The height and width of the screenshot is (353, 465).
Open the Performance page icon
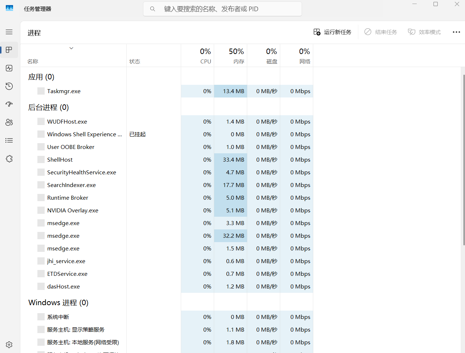pyautogui.click(x=9, y=68)
